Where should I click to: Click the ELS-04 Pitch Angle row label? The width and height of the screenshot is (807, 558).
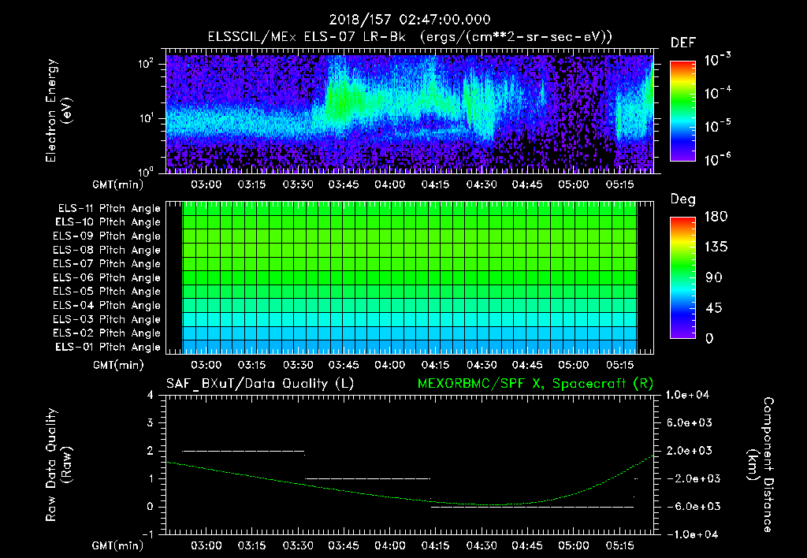pos(107,305)
